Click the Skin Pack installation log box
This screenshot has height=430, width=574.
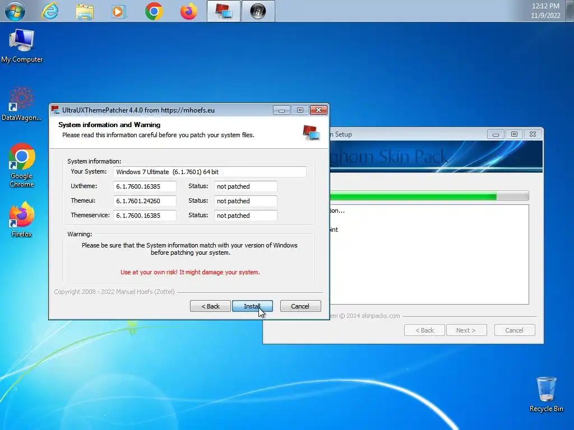pos(429,255)
